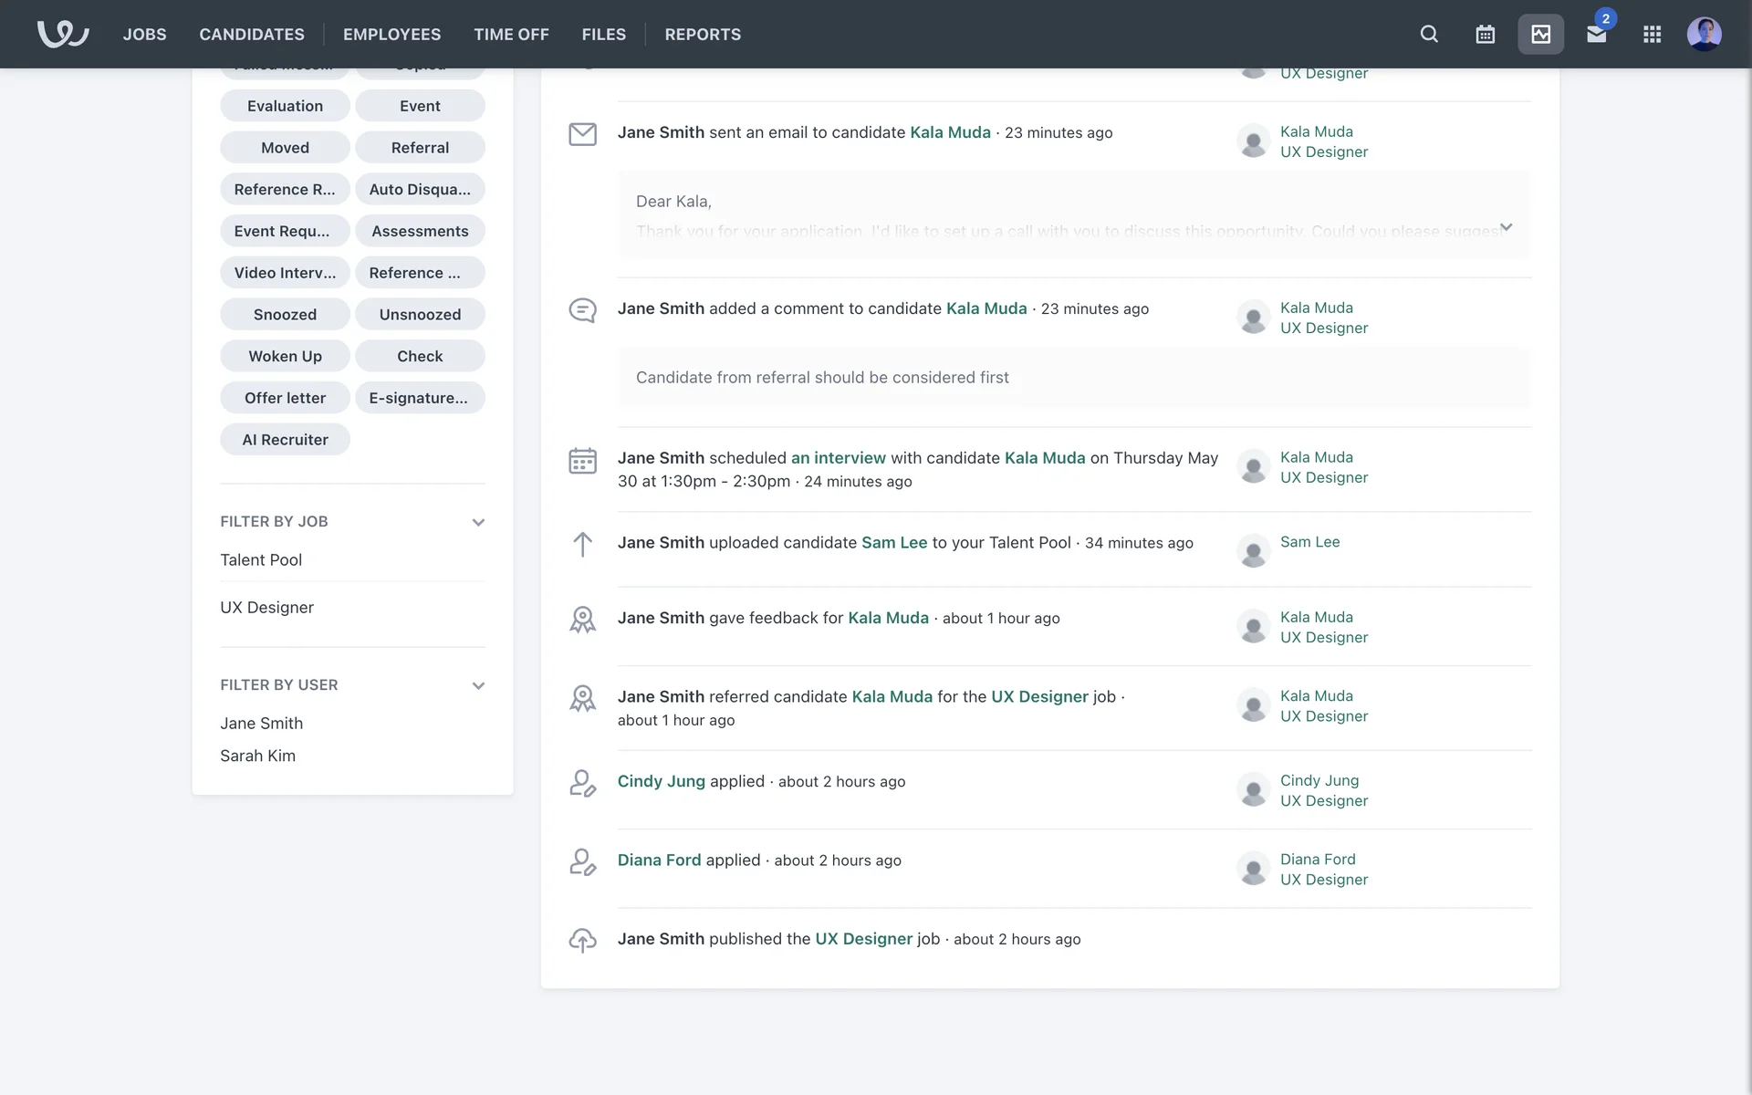
Task: Click calendar icon beside scheduled interview entry
Action: coord(582,461)
